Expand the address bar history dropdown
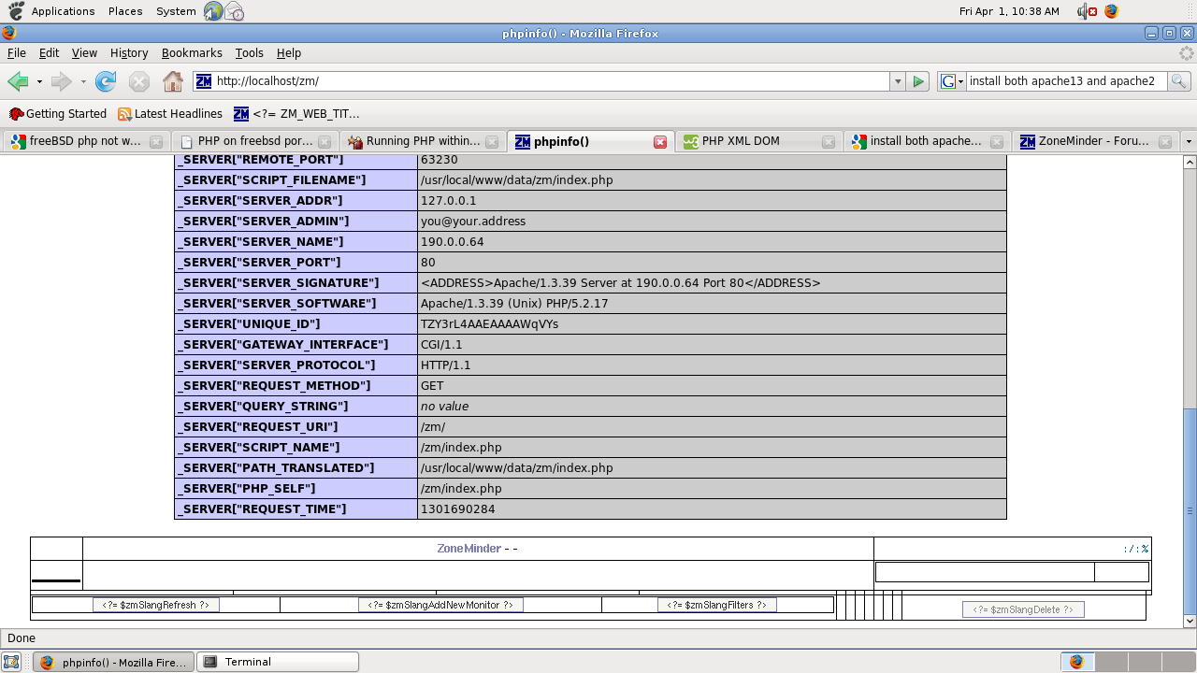This screenshot has height=673, width=1197. (x=898, y=81)
